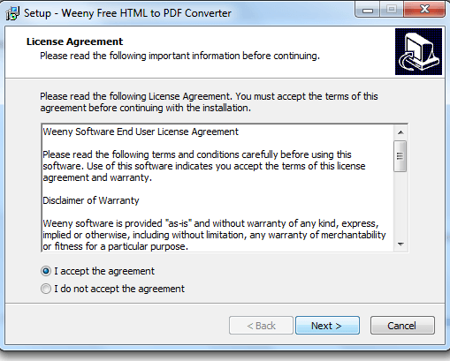Click the license scrollbar up arrow

[400, 132]
